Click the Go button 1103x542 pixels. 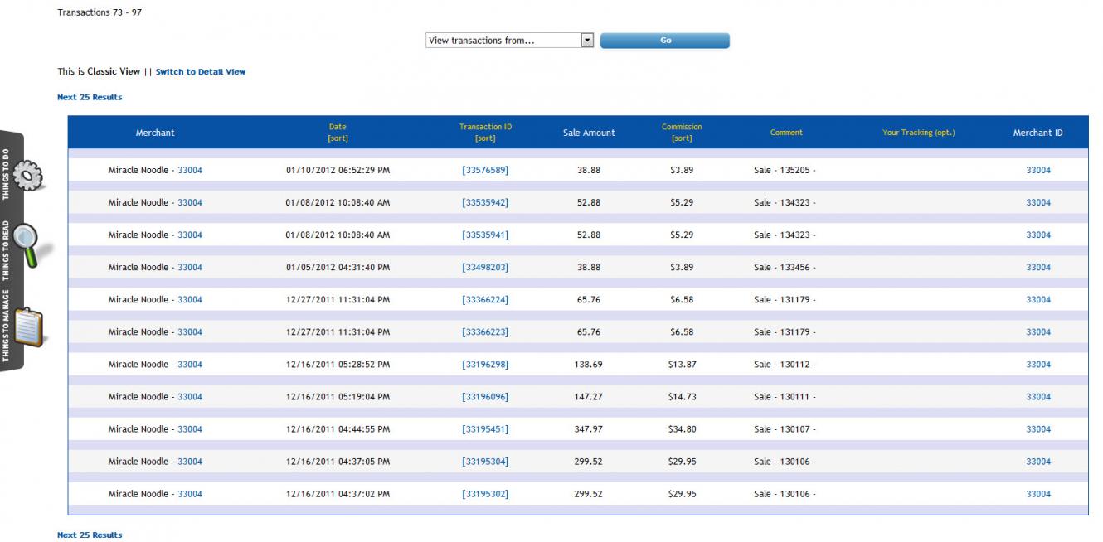(665, 41)
